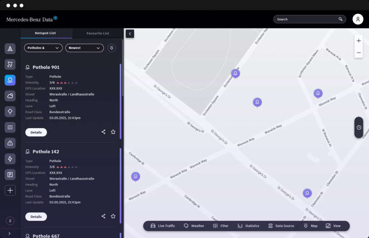Open the lane lines sidebar icon
The width and height of the screenshot is (369, 238).
tap(10, 127)
